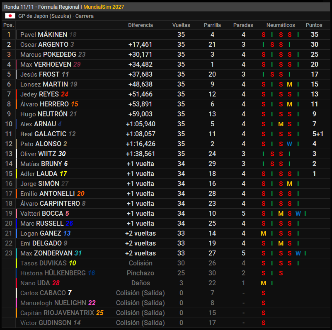Click the 5+1 points for GALACTIC
The width and height of the screenshot is (332, 330).
click(318, 134)
